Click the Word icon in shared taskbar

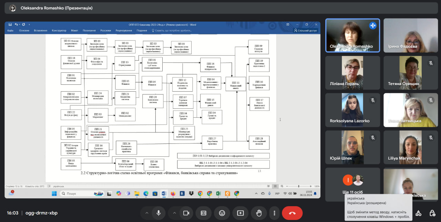pos(164,194)
